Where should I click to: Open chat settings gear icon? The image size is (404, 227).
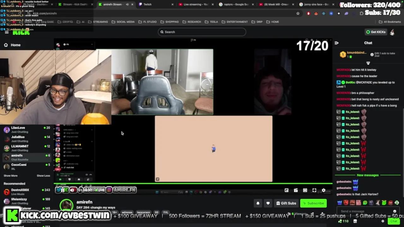tap(383, 221)
